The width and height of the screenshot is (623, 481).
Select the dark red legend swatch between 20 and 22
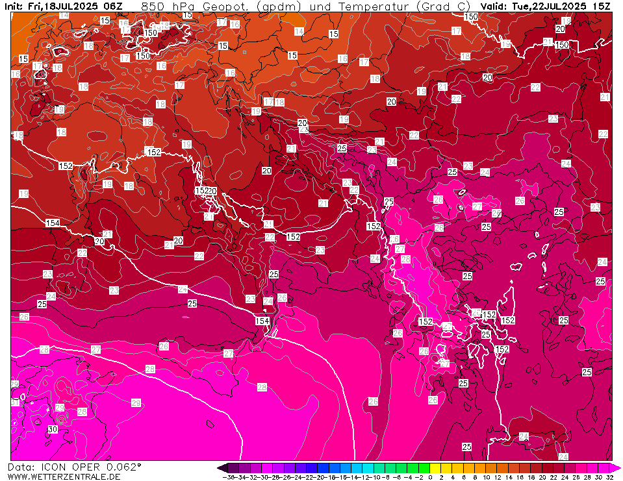click(548, 468)
